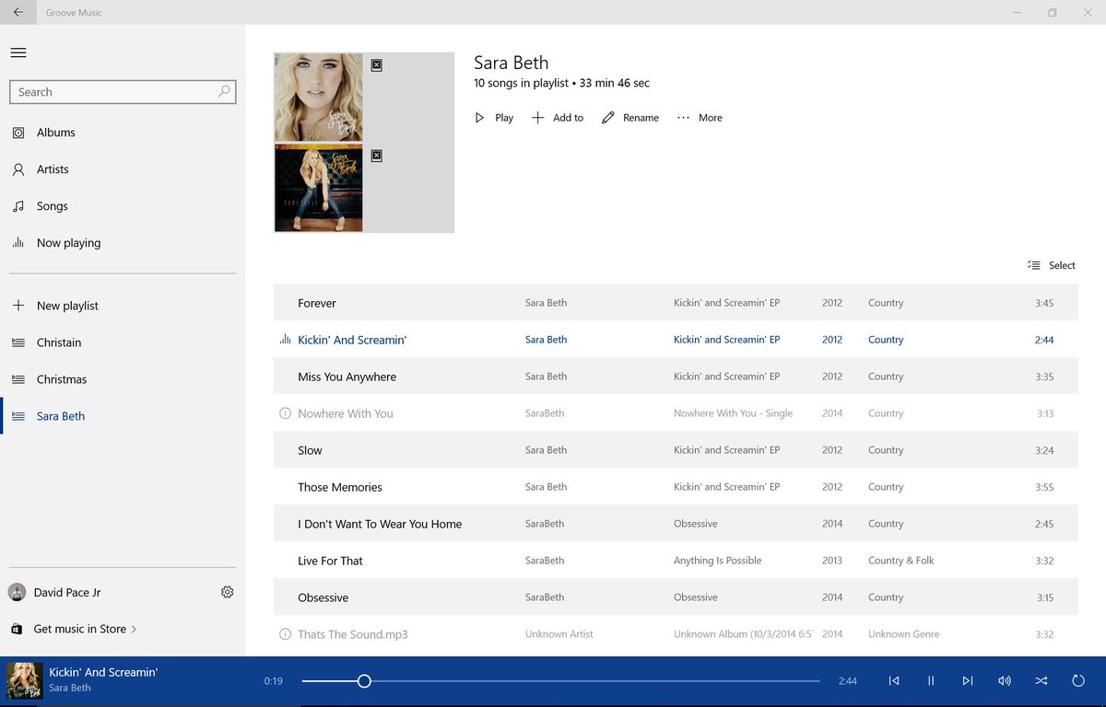Click Country & Folk genre text
1106x707 pixels.
click(900, 561)
